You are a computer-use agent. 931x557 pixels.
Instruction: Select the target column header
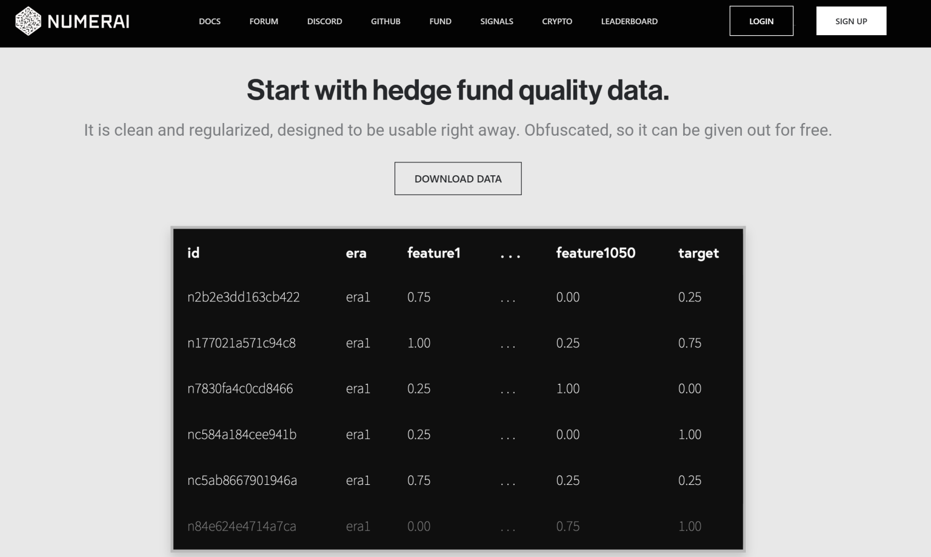click(698, 253)
